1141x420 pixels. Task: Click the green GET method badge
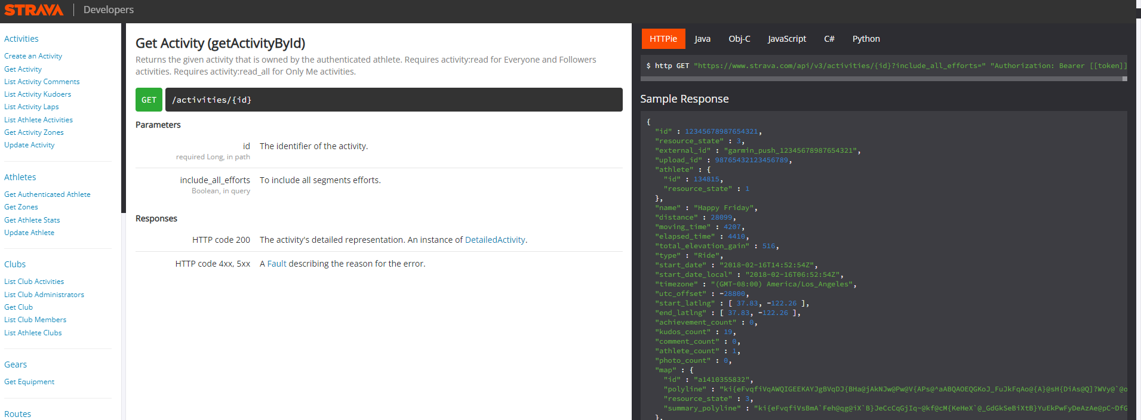tap(149, 100)
